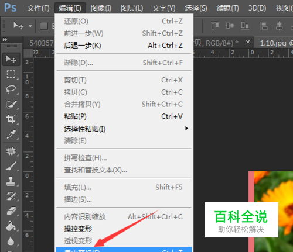
Task: Click 还原(O) menu entry
Action: coord(124,21)
